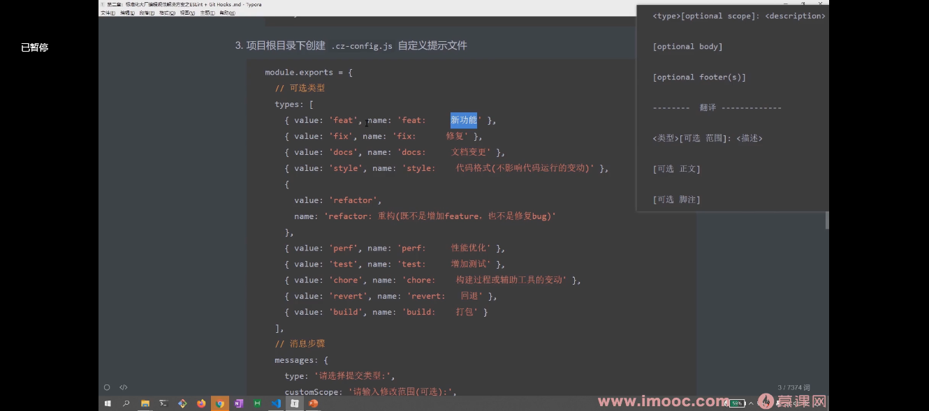Open File Explorer from the taskbar
Image resolution: width=929 pixels, height=411 pixels.
coord(145,403)
